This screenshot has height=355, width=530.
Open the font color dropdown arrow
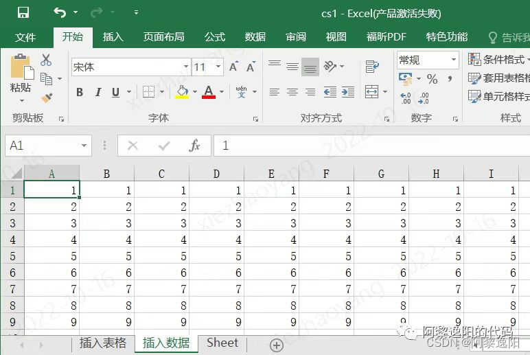pos(222,91)
